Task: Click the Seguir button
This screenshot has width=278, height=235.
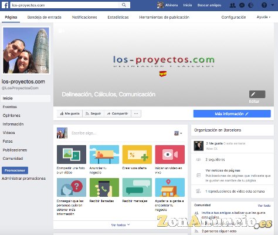Action: (93, 113)
